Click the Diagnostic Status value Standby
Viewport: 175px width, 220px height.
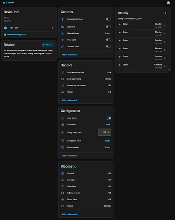[107, 206]
